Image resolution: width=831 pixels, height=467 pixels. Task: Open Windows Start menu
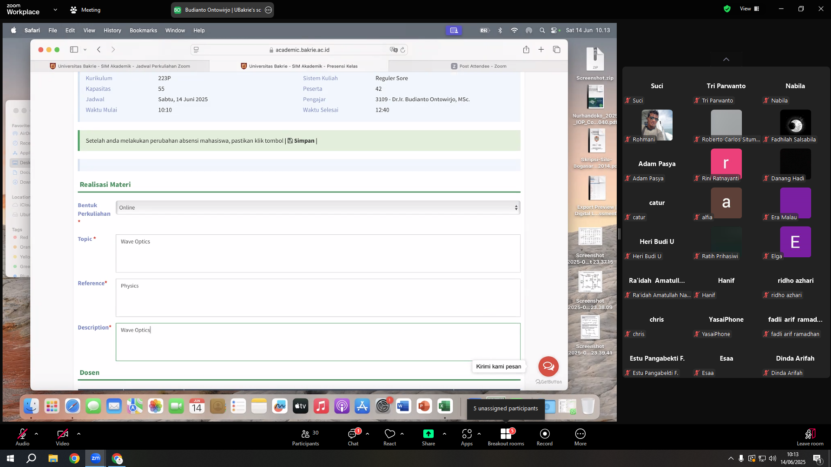pos(10,458)
